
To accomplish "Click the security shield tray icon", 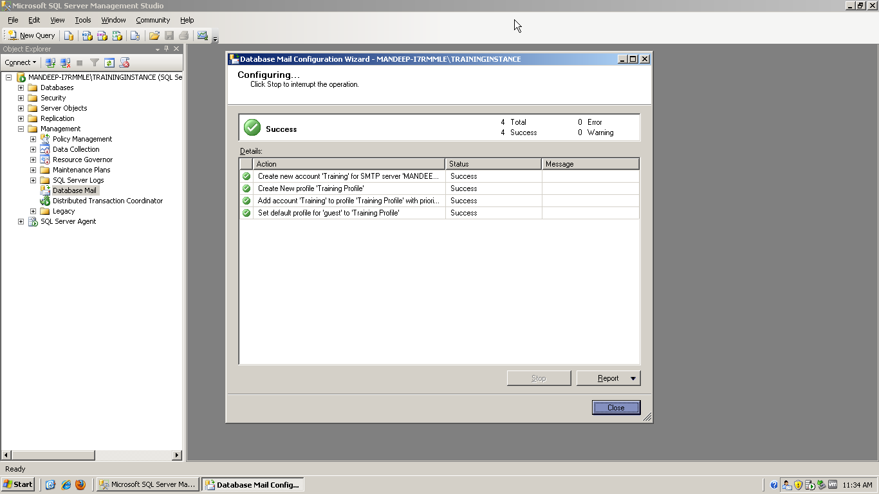I will (x=799, y=485).
